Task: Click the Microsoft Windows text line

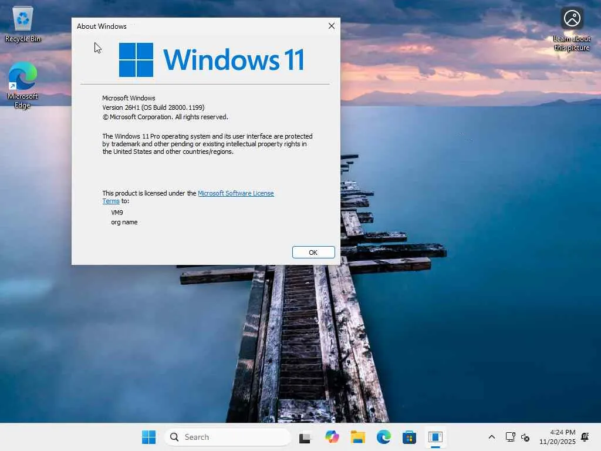Action: click(x=129, y=98)
